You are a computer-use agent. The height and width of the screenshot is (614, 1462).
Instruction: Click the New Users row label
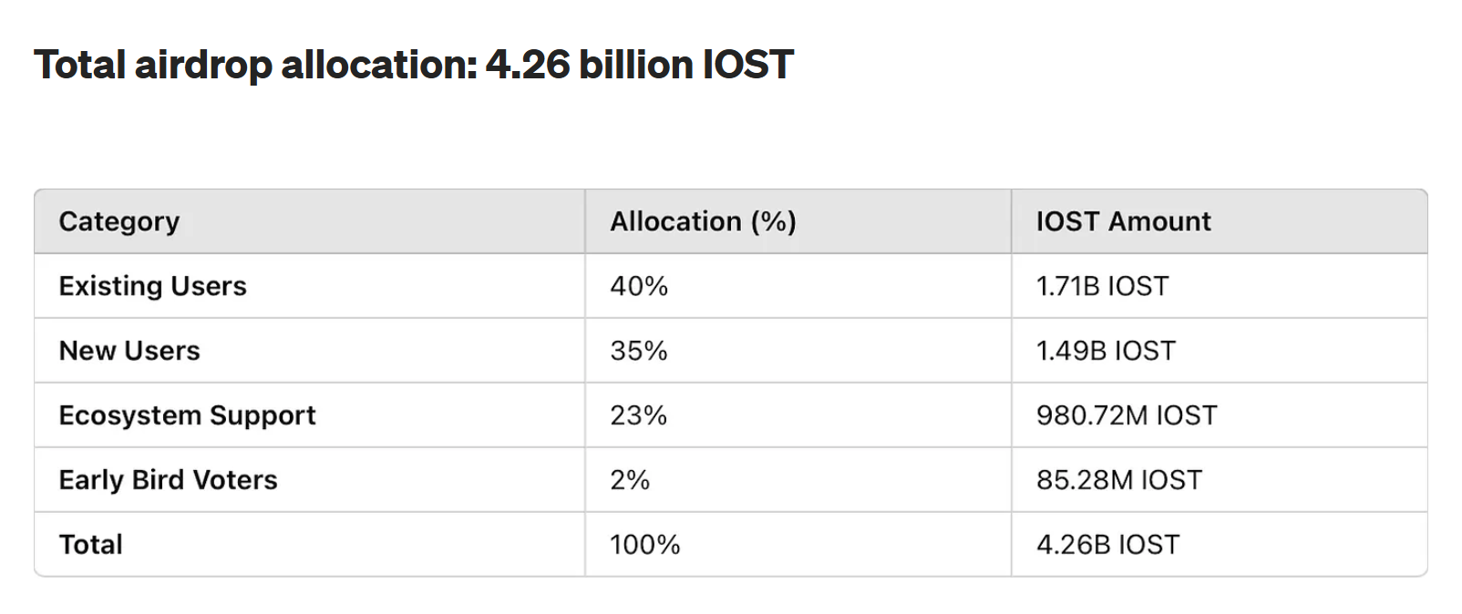(129, 351)
